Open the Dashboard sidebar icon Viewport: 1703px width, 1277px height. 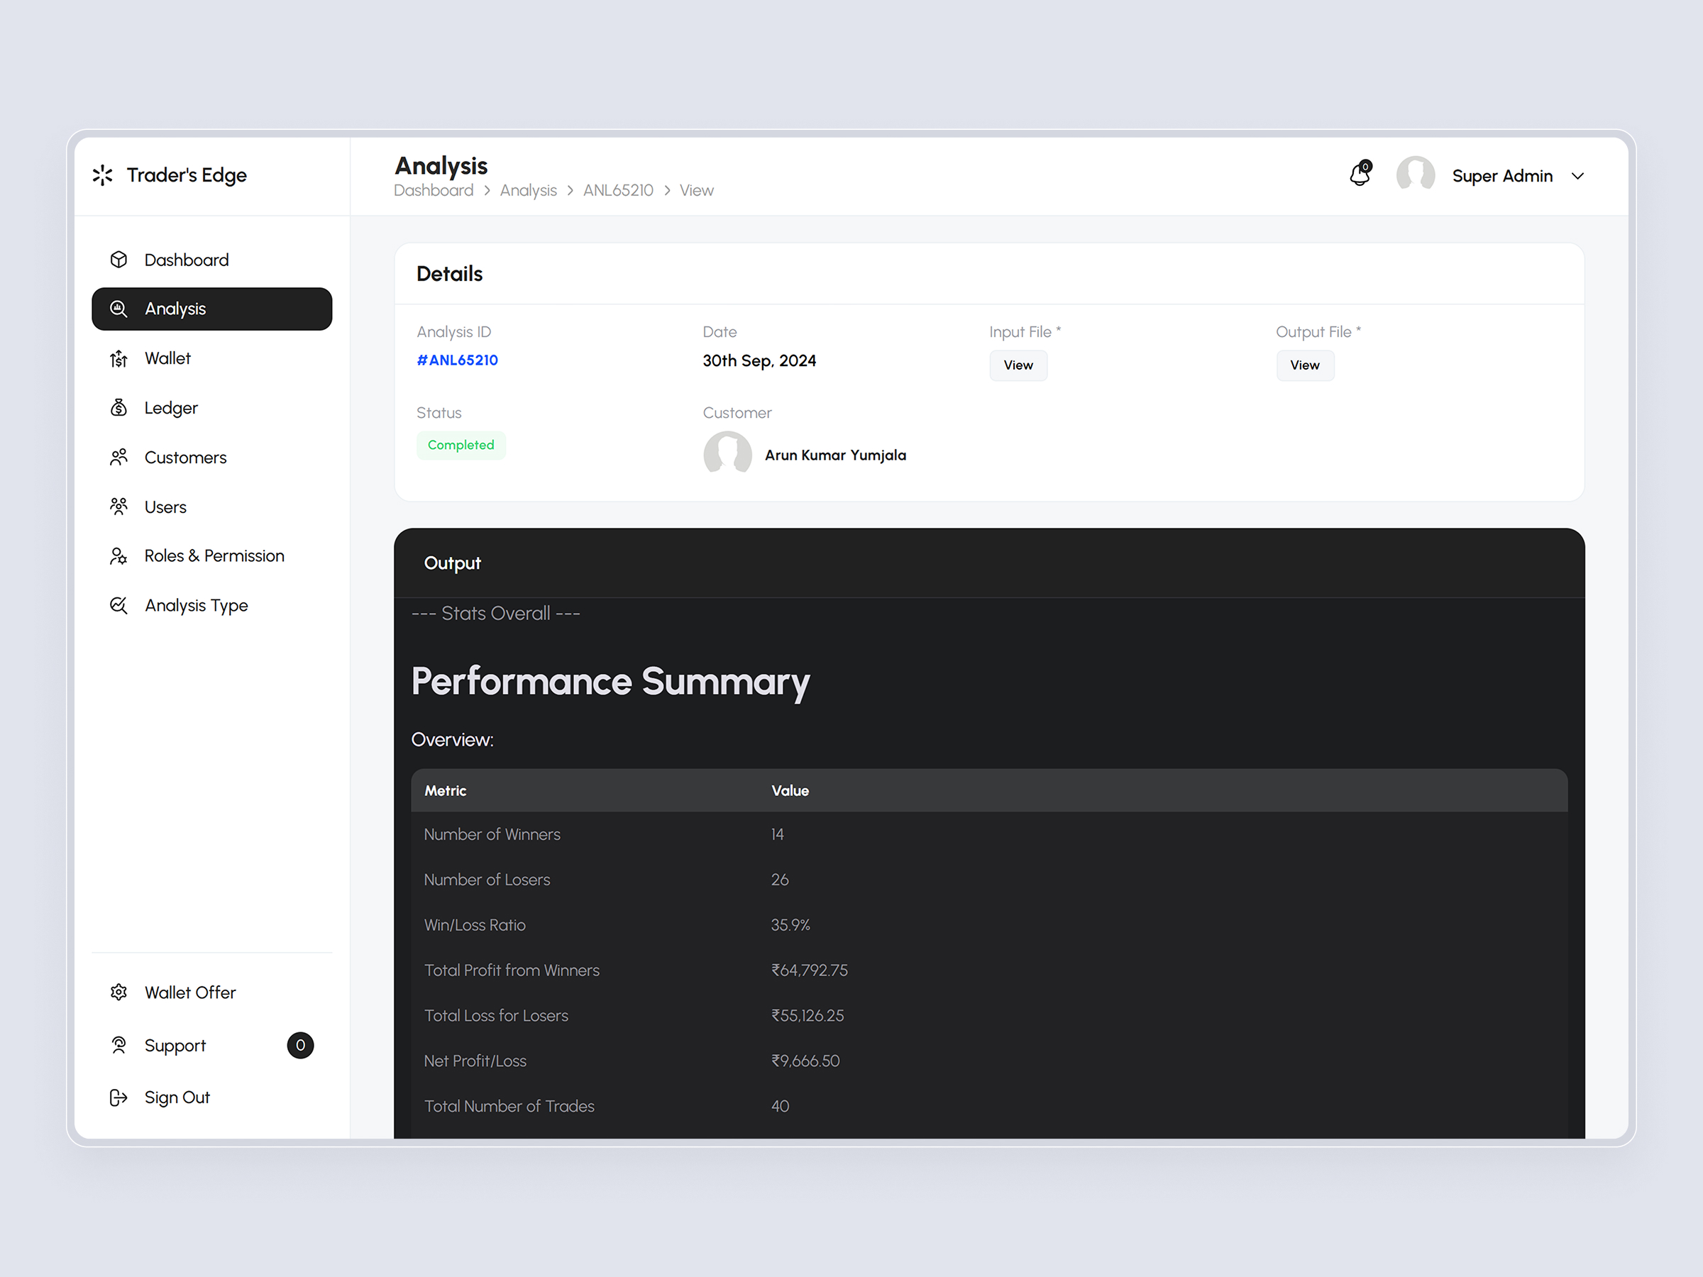(119, 260)
